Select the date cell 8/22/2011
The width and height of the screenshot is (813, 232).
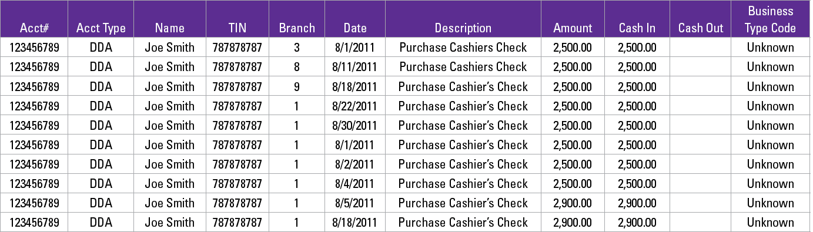point(354,106)
